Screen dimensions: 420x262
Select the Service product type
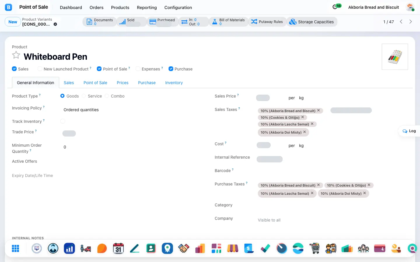(84, 96)
